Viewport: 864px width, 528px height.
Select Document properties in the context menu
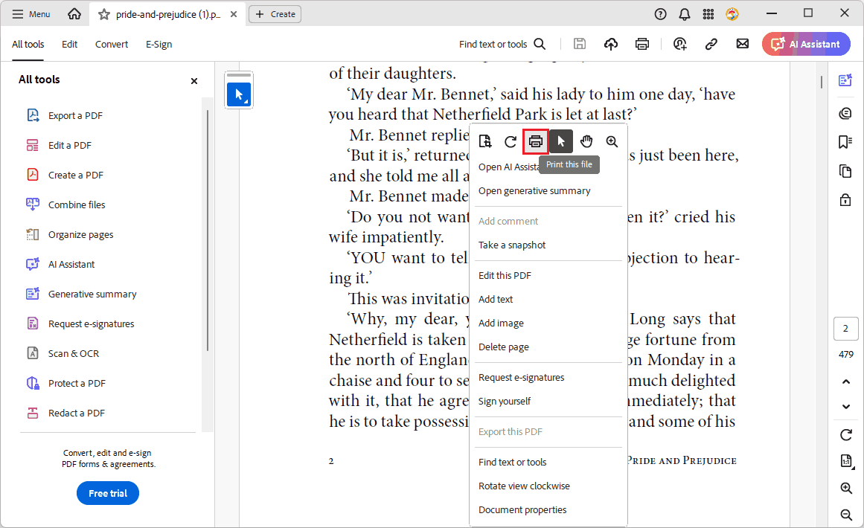click(x=522, y=509)
